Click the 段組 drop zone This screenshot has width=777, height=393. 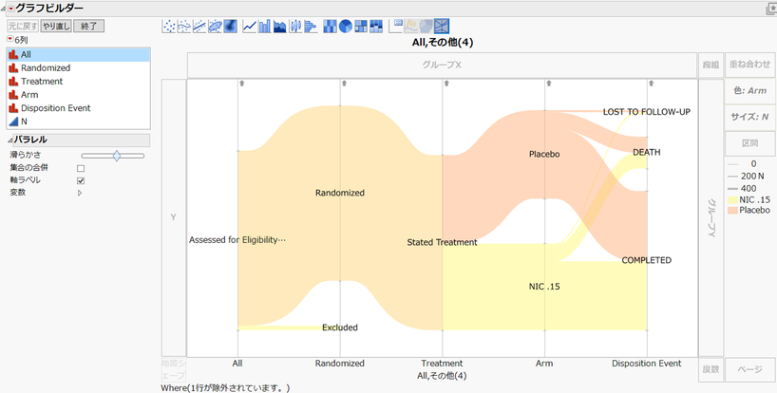[x=711, y=65]
